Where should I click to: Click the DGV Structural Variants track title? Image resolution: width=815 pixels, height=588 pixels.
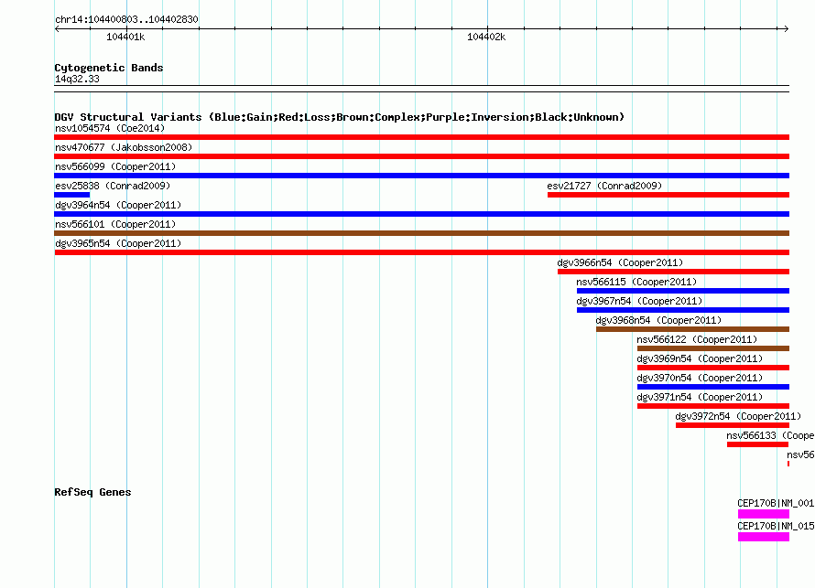pyautogui.click(x=340, y=117)
